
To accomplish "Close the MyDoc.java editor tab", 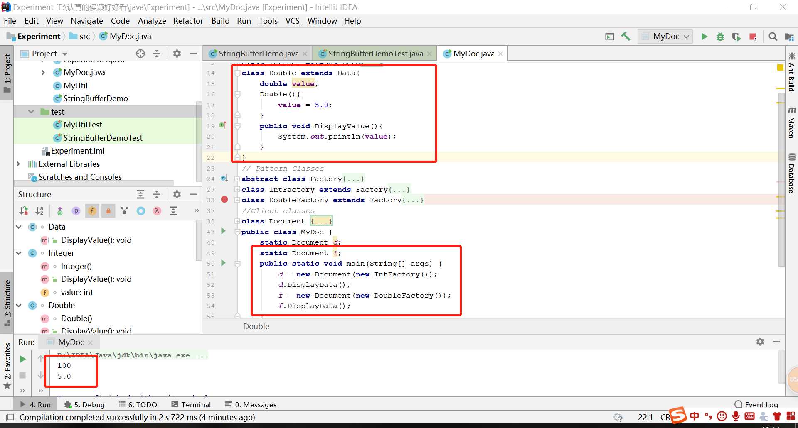I will (x=500, y=54).
